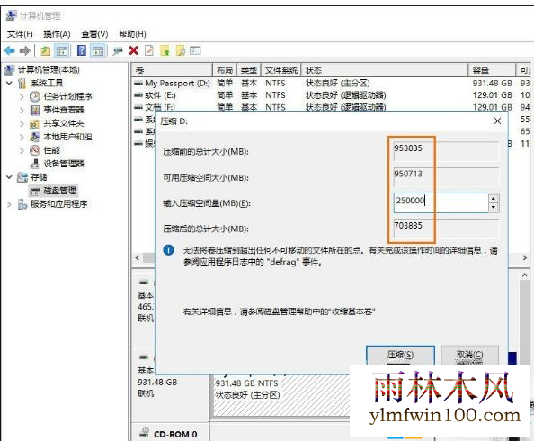
Task: Increase shrink amount with up spinner
Action: pos(494,198)
